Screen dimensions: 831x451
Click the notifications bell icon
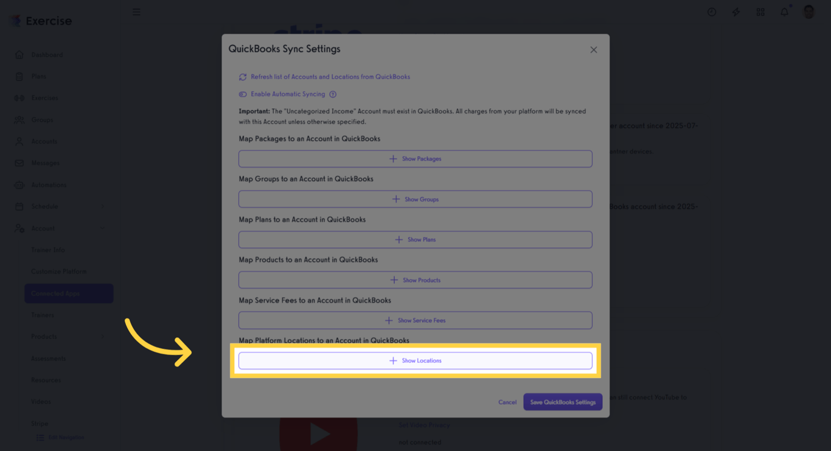coord(784,12)
